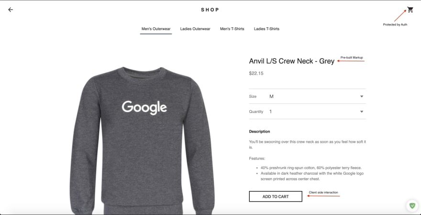Select the Ladies T-Shirts tab
Screen dimensions: 421x215
click(266, 29)
